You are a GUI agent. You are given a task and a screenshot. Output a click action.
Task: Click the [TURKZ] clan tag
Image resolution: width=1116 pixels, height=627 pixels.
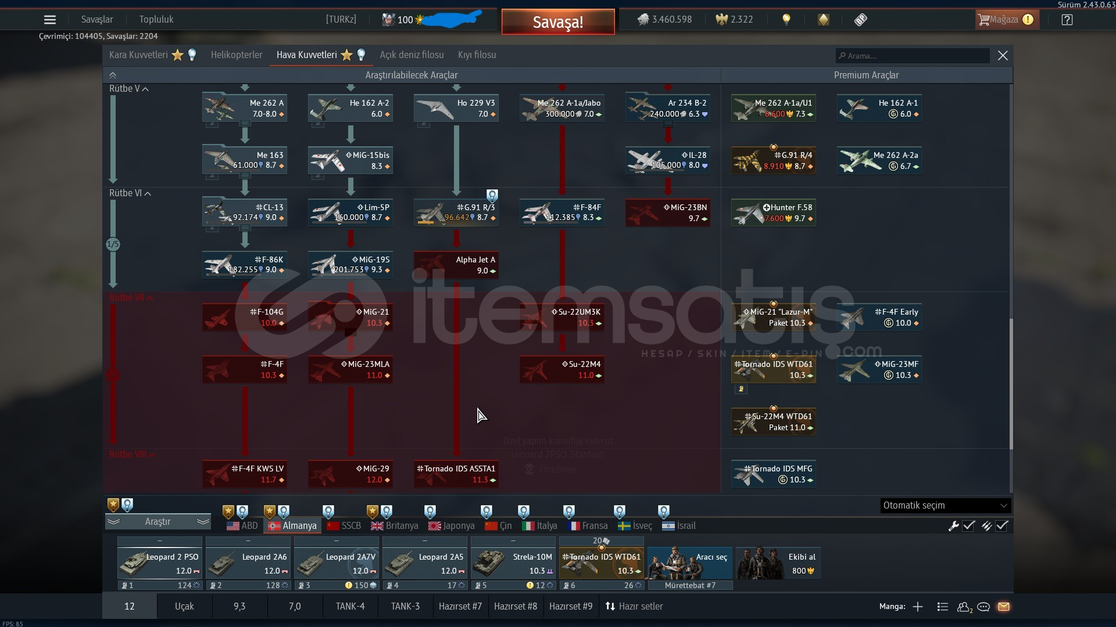341,20
